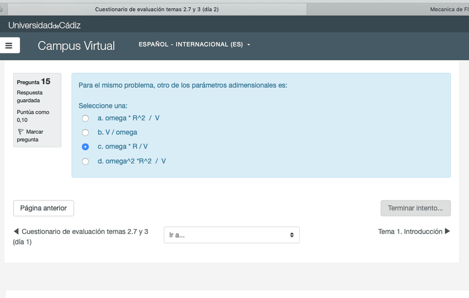This screenshot has height=298, width=469.
Task: Select option d. omega^2 *R^2 / V
Action: tap(85, 162)
